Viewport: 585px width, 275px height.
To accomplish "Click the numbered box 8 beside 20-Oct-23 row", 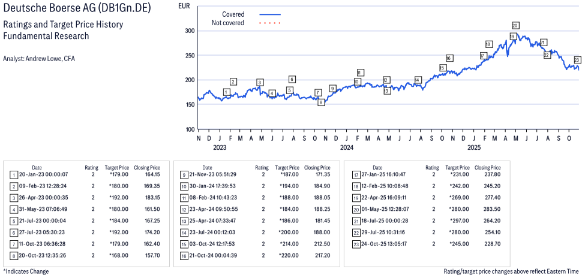I will pyautogui.click(x=13, y=255).
